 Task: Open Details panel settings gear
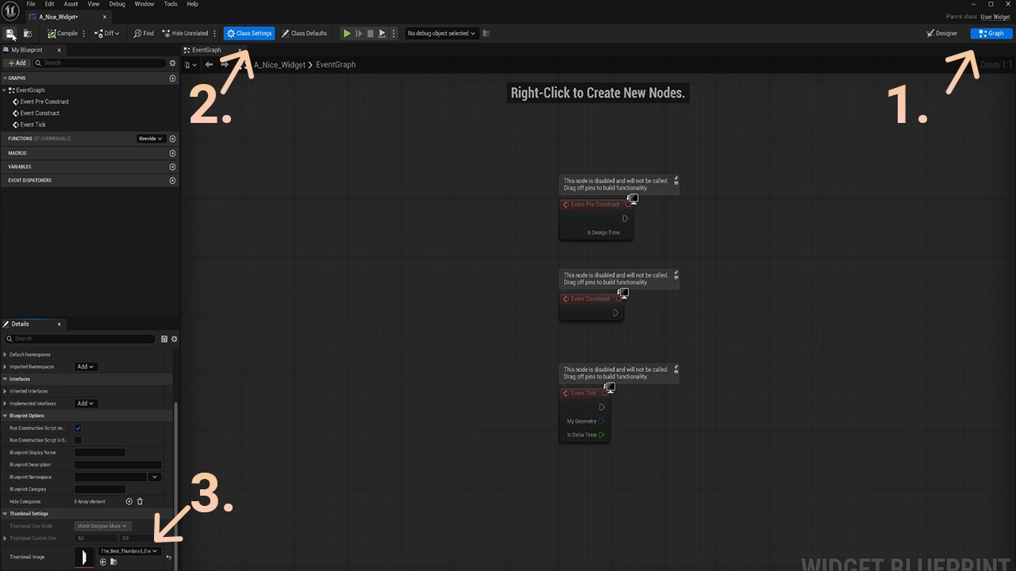pos(174,339)
